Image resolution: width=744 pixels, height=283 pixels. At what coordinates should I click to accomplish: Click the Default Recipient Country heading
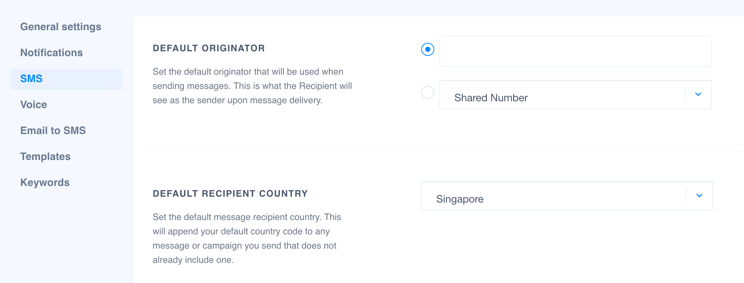click(x=230, y=194)
